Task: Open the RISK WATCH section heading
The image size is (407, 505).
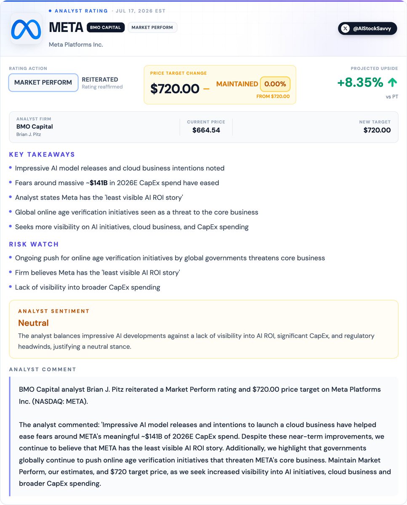Action: 34,244
